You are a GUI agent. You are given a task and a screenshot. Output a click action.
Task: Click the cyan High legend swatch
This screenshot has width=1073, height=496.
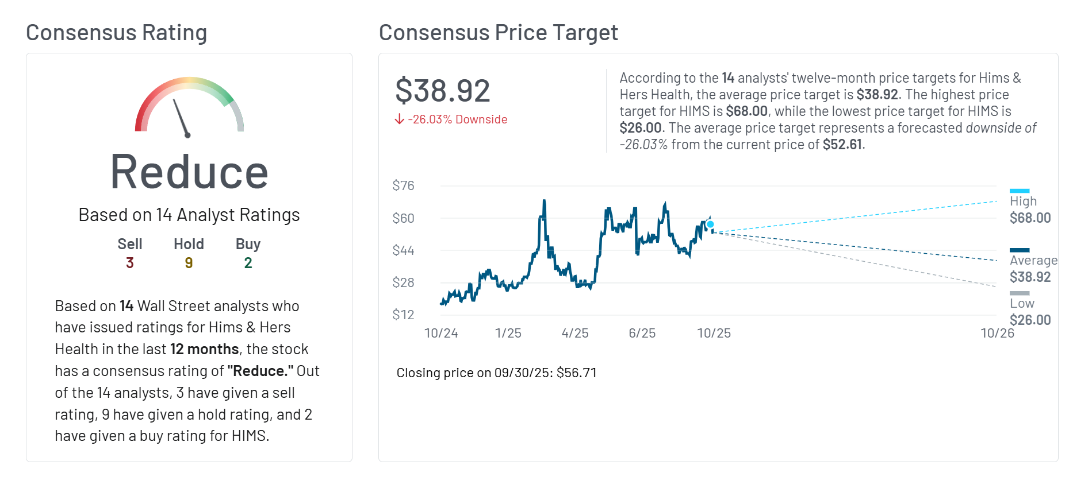pos(1020,191)
